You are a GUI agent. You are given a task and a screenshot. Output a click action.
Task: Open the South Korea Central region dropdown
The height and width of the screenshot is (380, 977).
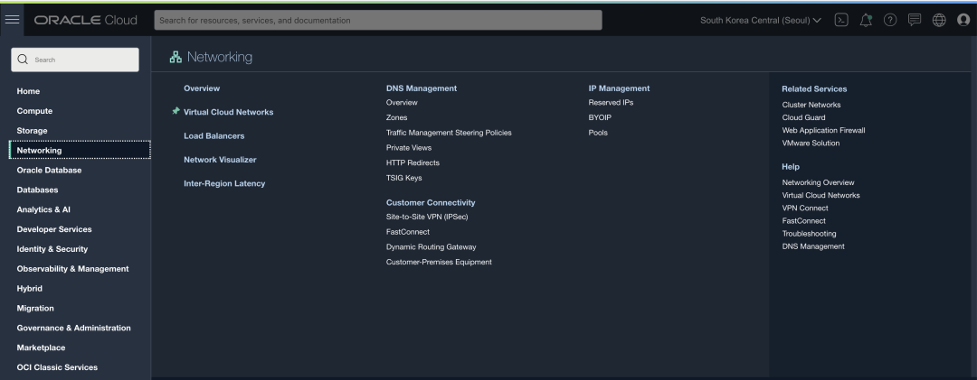coord(760,20)
